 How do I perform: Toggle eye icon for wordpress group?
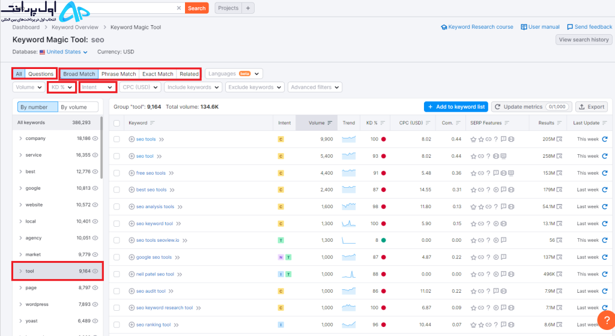pos(95,304)
